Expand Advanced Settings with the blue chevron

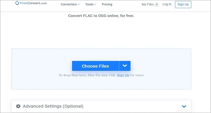(184, 107)
